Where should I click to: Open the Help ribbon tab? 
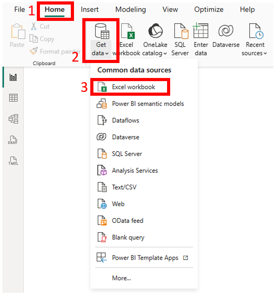[247, 9]
